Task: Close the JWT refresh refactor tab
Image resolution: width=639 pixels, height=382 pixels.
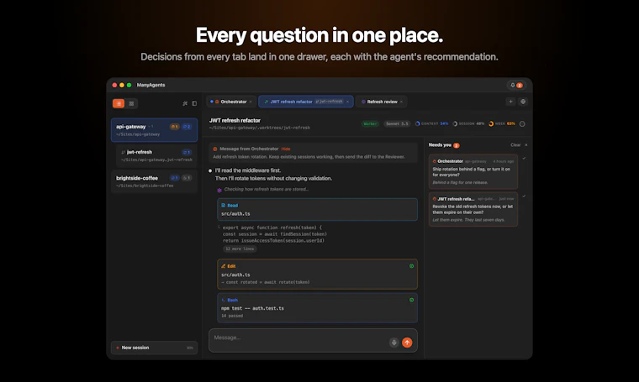Action: click(347, 102)
